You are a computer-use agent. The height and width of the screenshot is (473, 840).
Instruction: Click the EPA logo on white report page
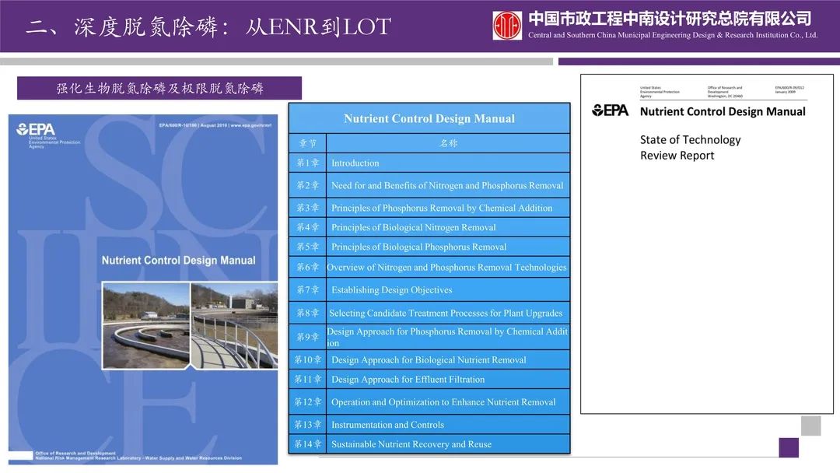pos(611,111)
